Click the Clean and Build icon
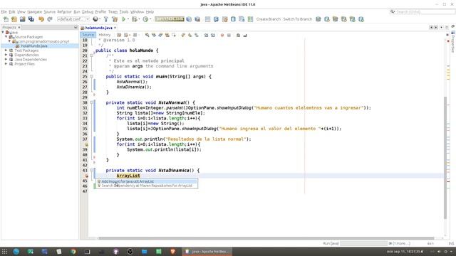Screen dimensions: 456x256 (115, 19)
